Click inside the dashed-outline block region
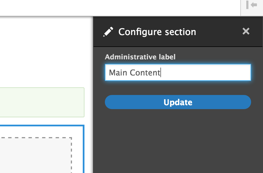This screenshot has width=263, height=173. (x=34, y=155)
